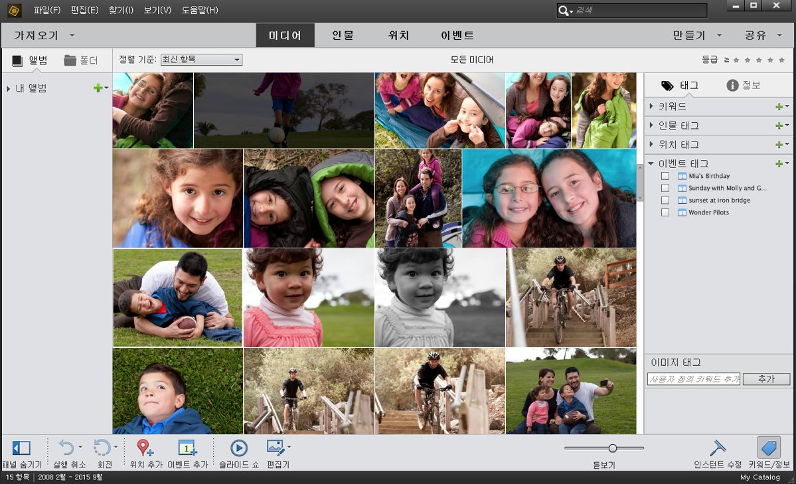Click the 회전 rotate icon

(x=102, y=447)
